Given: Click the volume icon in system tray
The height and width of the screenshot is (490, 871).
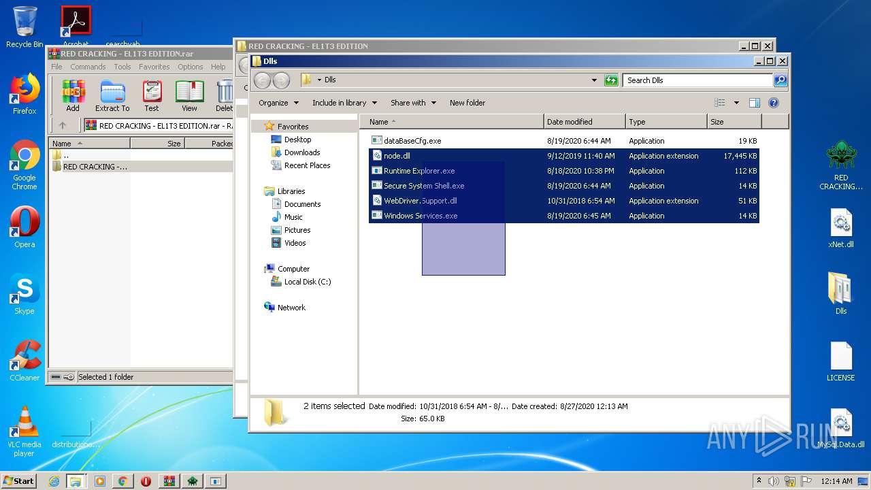Looking at the screenshot, I should (774, 481).
